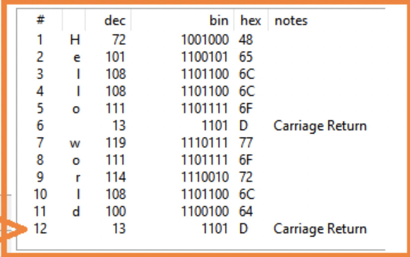This screenshot has height=257, width=410.
Task: Sort by the "bin" column header
Action: tap(218, 20)
